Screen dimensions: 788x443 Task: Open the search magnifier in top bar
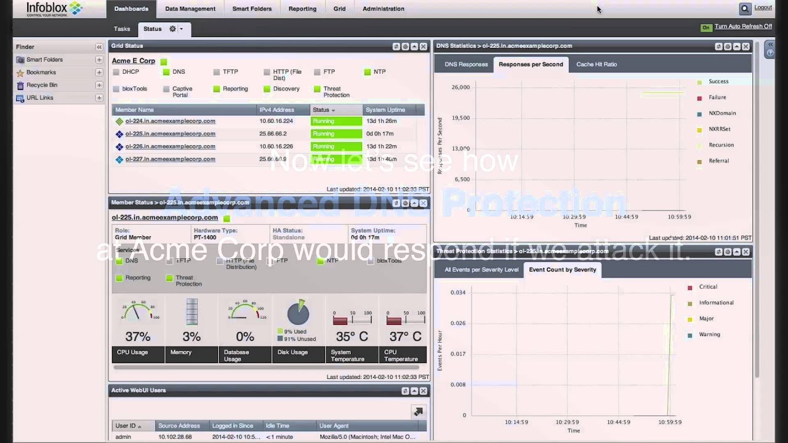coord(745,9)
